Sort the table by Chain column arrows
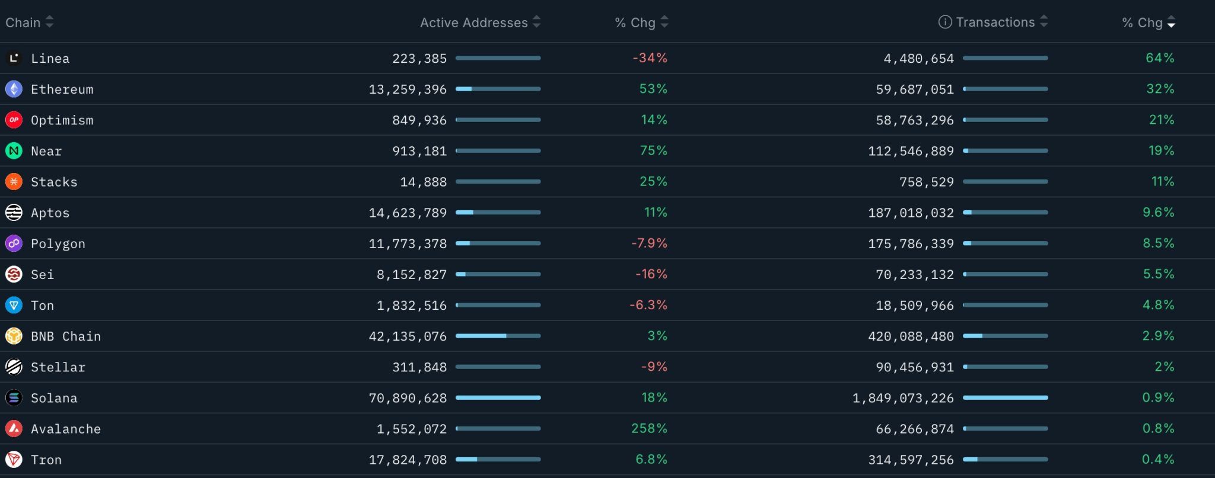The height and width of the screenshot is (478, 1215). click(x=50, y=22)
